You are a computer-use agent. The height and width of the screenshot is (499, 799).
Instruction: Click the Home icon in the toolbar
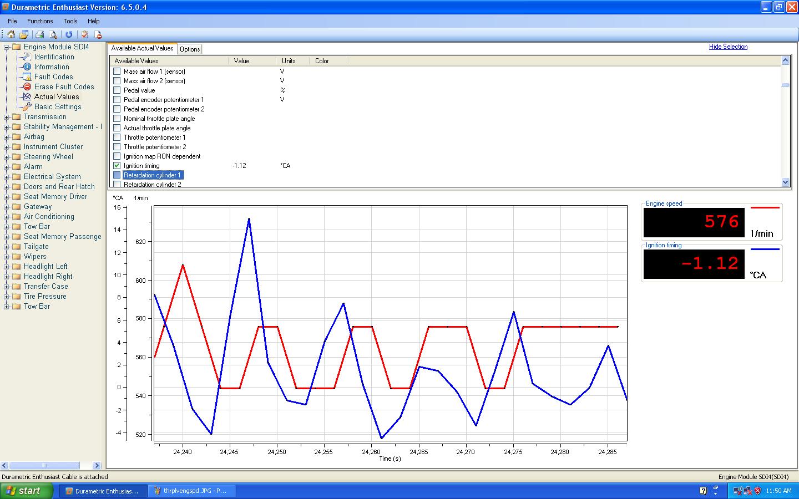[x=11, y=34]
